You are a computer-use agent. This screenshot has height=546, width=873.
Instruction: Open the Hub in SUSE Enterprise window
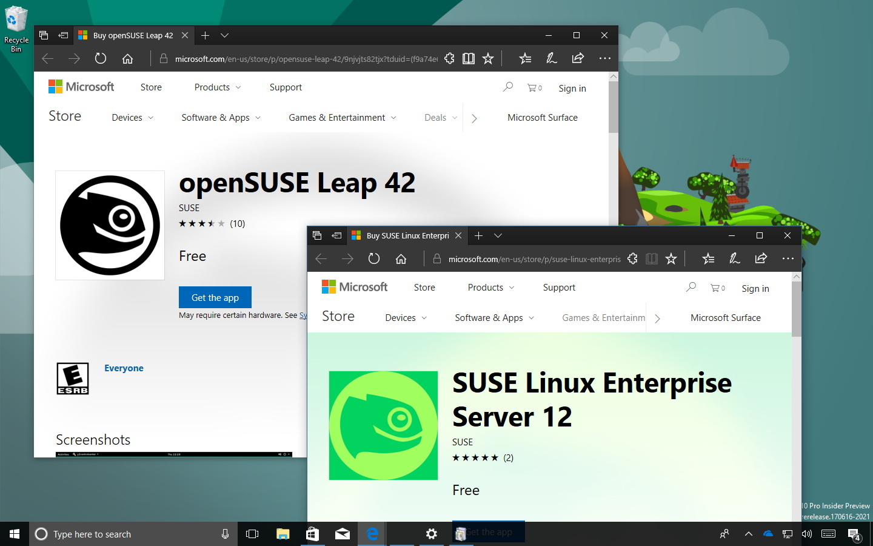pos(708,258)
